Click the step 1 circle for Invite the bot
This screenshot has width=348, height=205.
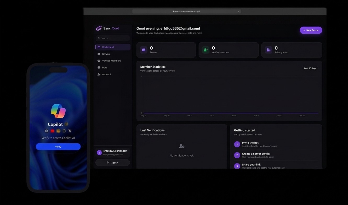click(237, 144)
